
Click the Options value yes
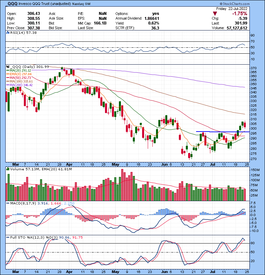coord(156,14)
